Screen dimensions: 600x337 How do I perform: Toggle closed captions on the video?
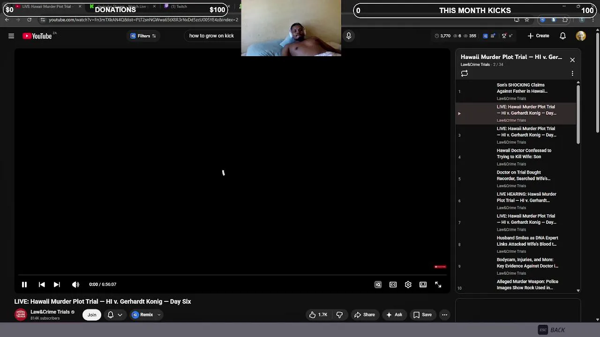point(393,285)
